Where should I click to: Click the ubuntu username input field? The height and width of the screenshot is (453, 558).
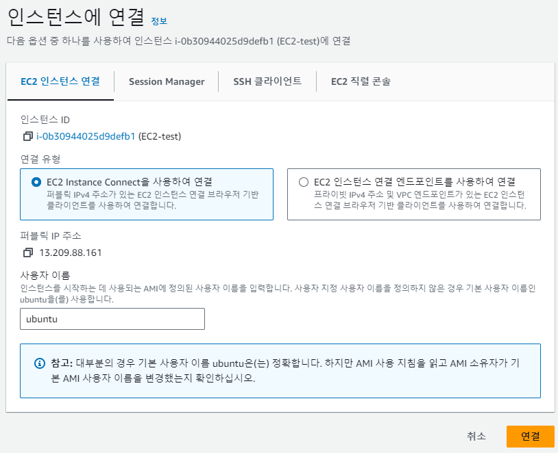112,319
